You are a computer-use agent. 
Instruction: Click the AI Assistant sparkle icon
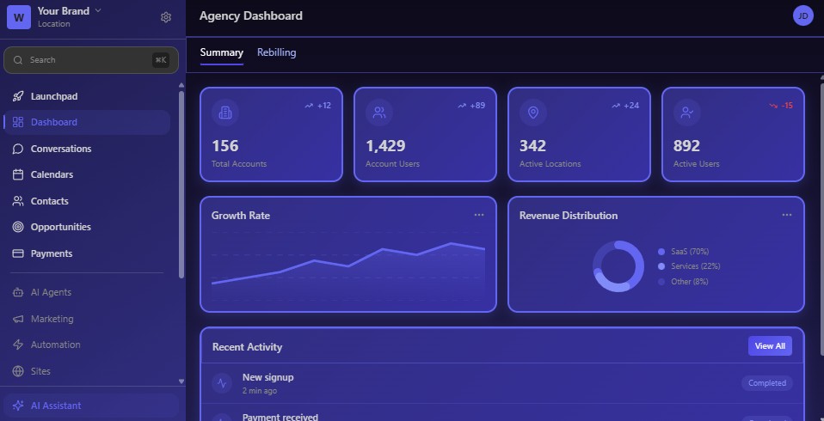coord(18,406)
